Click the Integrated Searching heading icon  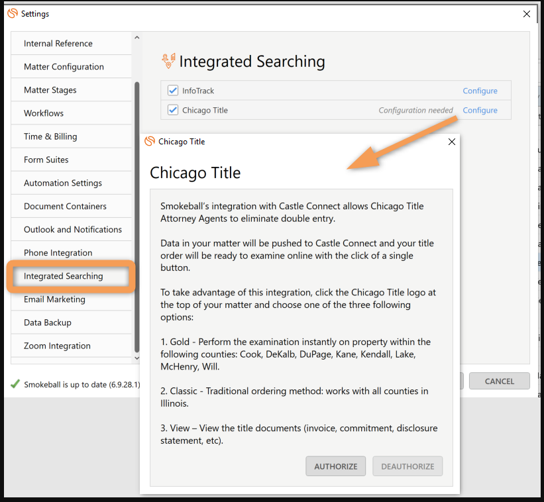pyautogui.click(x=168, y=61)
